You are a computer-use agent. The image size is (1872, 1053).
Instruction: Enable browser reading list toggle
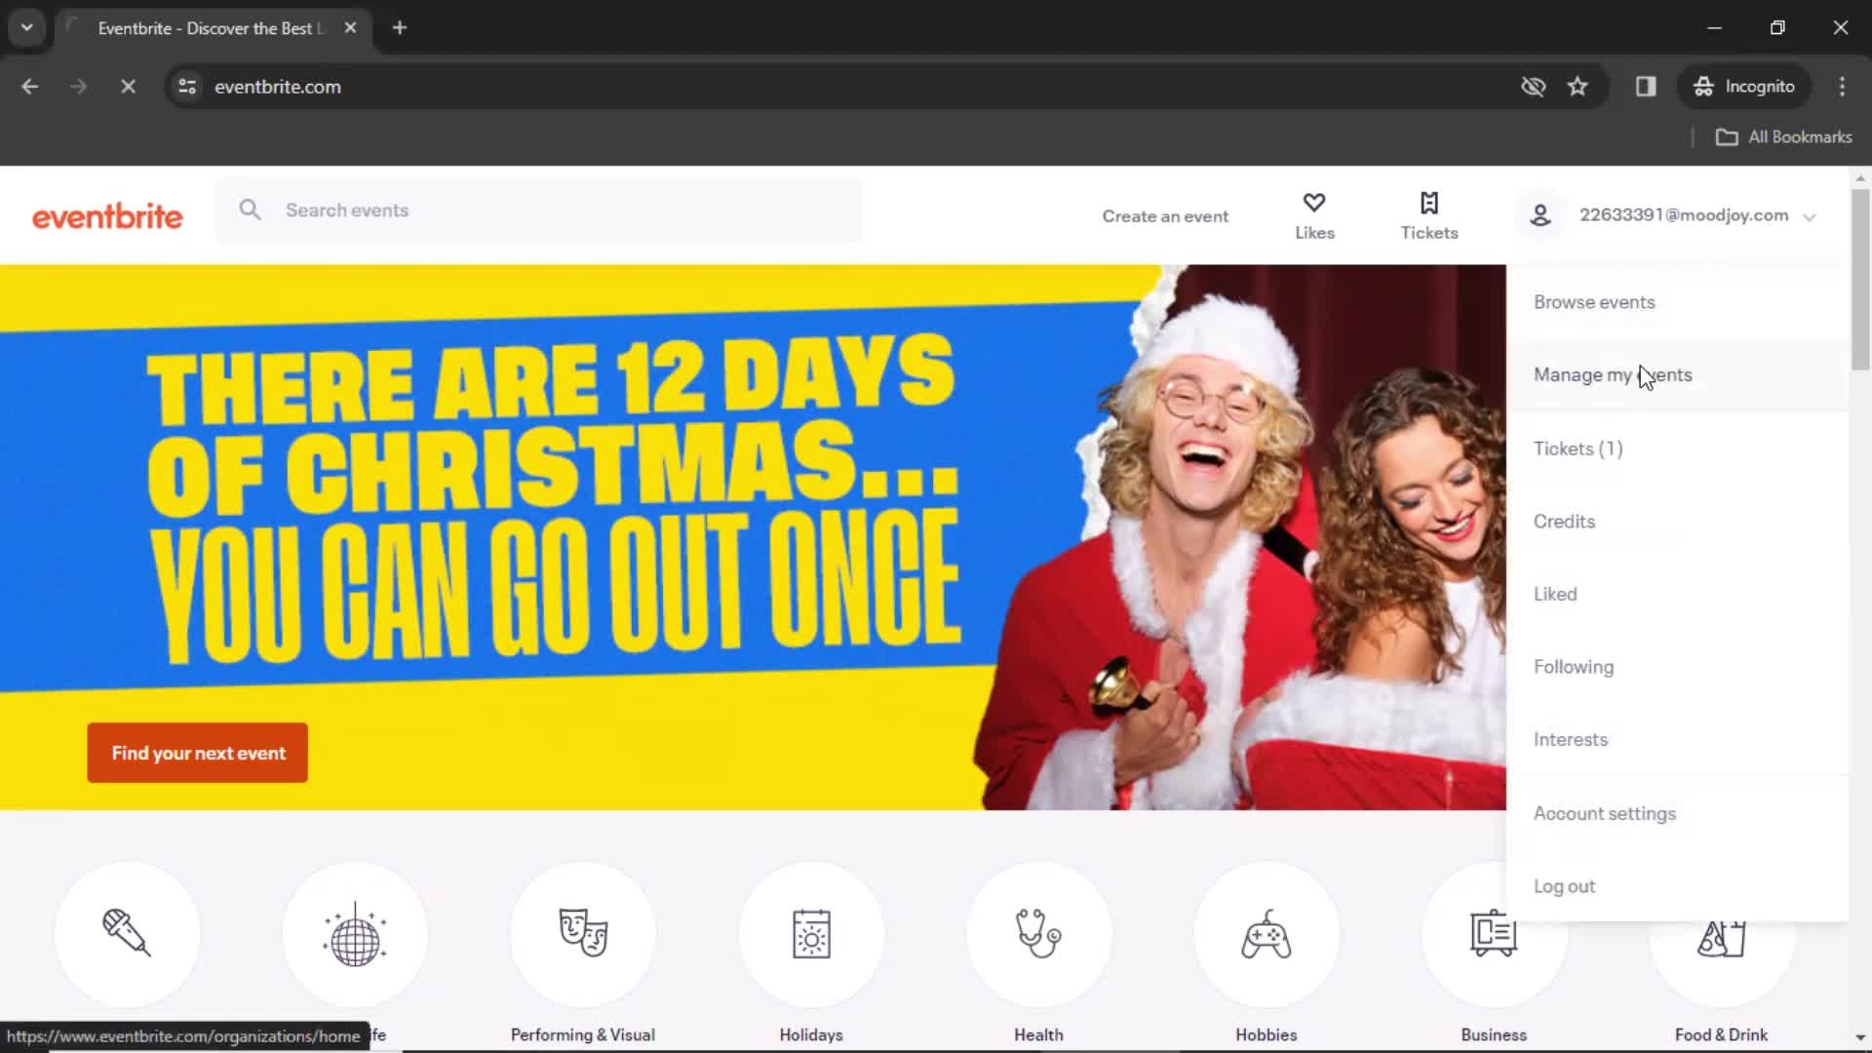(1646, 86)
